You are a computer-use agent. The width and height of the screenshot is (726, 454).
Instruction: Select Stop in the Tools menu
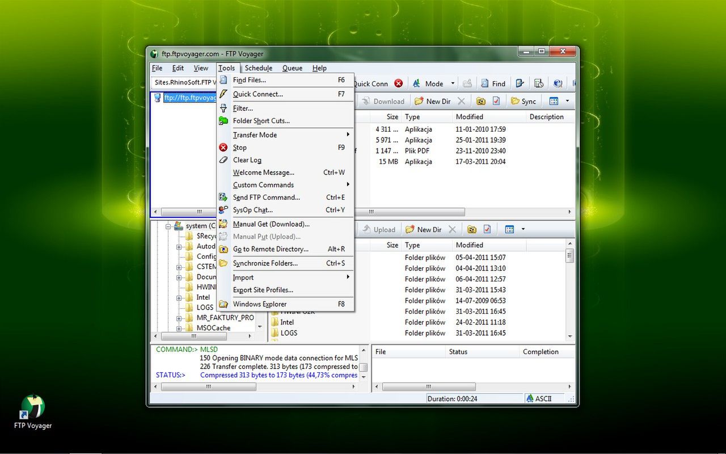coord(285,148)
